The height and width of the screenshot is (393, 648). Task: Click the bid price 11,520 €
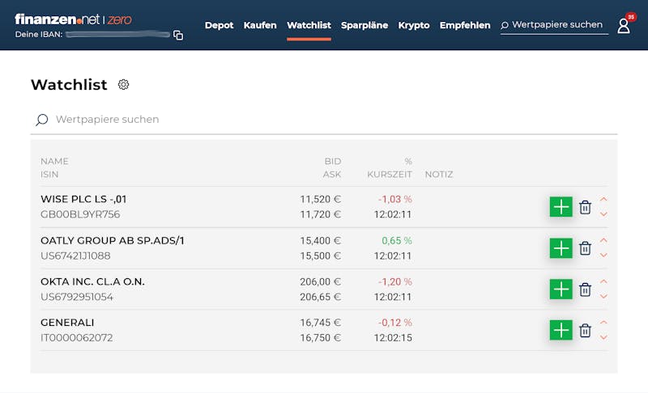pos(320,199)
